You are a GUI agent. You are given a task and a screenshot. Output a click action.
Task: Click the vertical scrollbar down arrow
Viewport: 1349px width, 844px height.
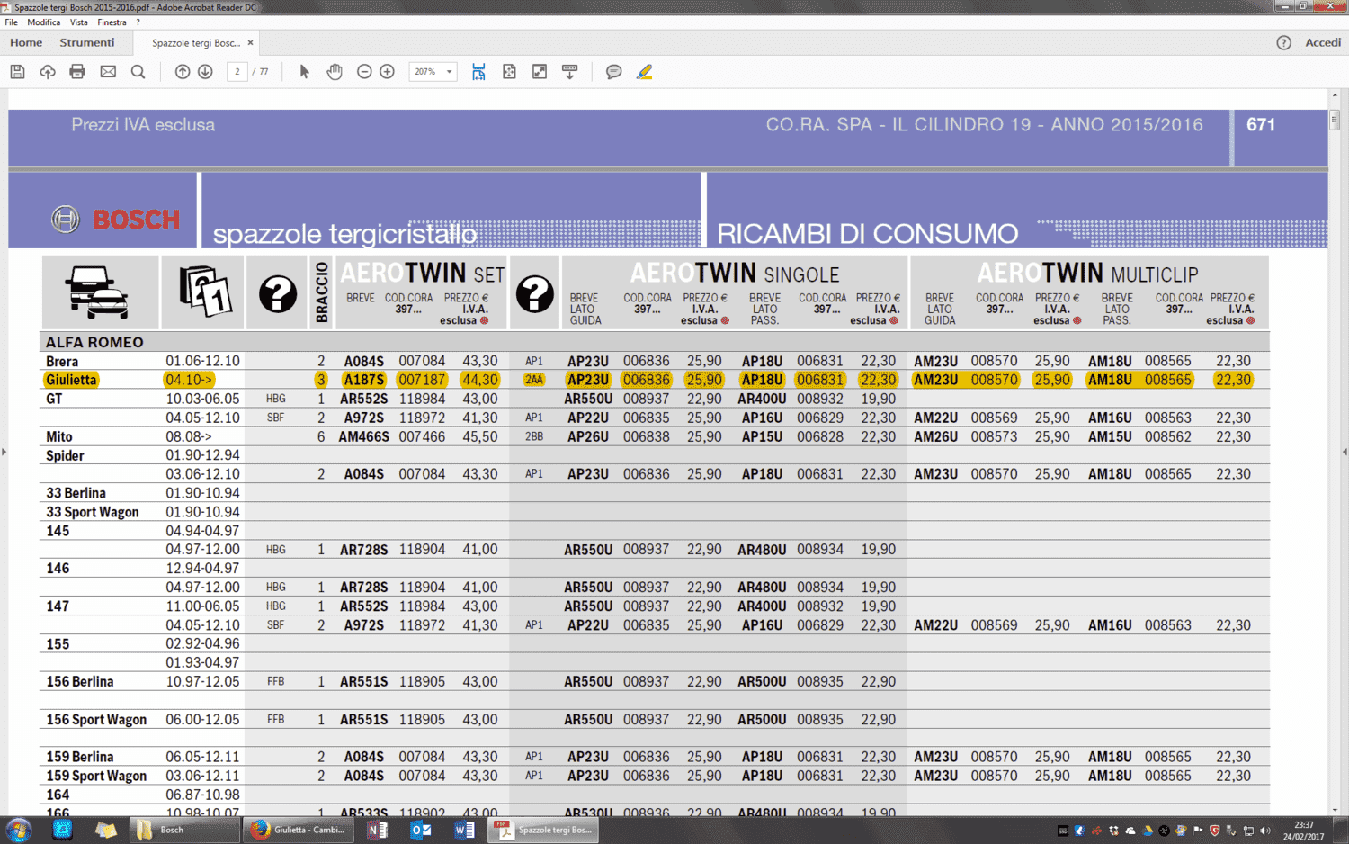click(x=1335, y=810)
